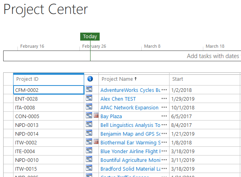
Task: Click project icon in NPD-0010 row
Action: pyautogui.click(x=89, y=159)
